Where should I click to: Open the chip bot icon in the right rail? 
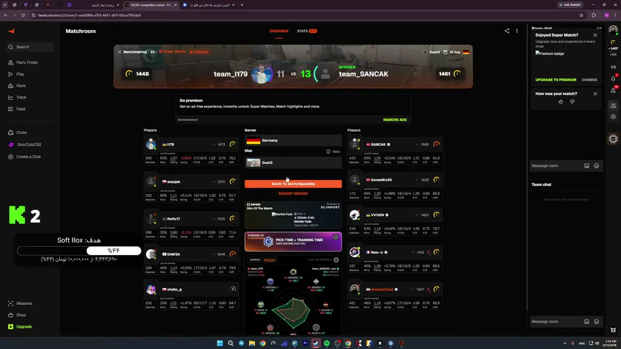click(x=613, y=139)
